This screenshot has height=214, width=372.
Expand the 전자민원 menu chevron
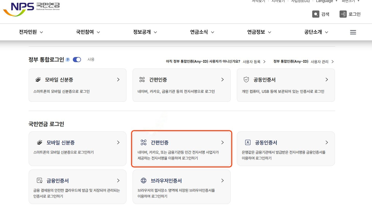(42, 32)
